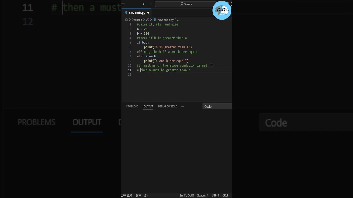The height and width of the screenshot is (198, 353).
Task: Click the ports forwarded status icon
Action: pyautogui.click(x=138, y=196)
